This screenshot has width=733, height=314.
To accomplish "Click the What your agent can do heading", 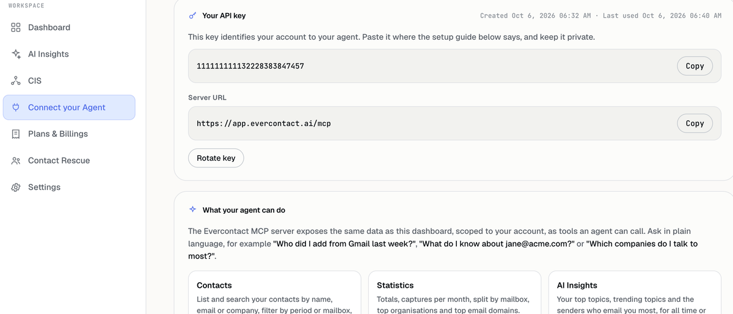I will [244, 210].
